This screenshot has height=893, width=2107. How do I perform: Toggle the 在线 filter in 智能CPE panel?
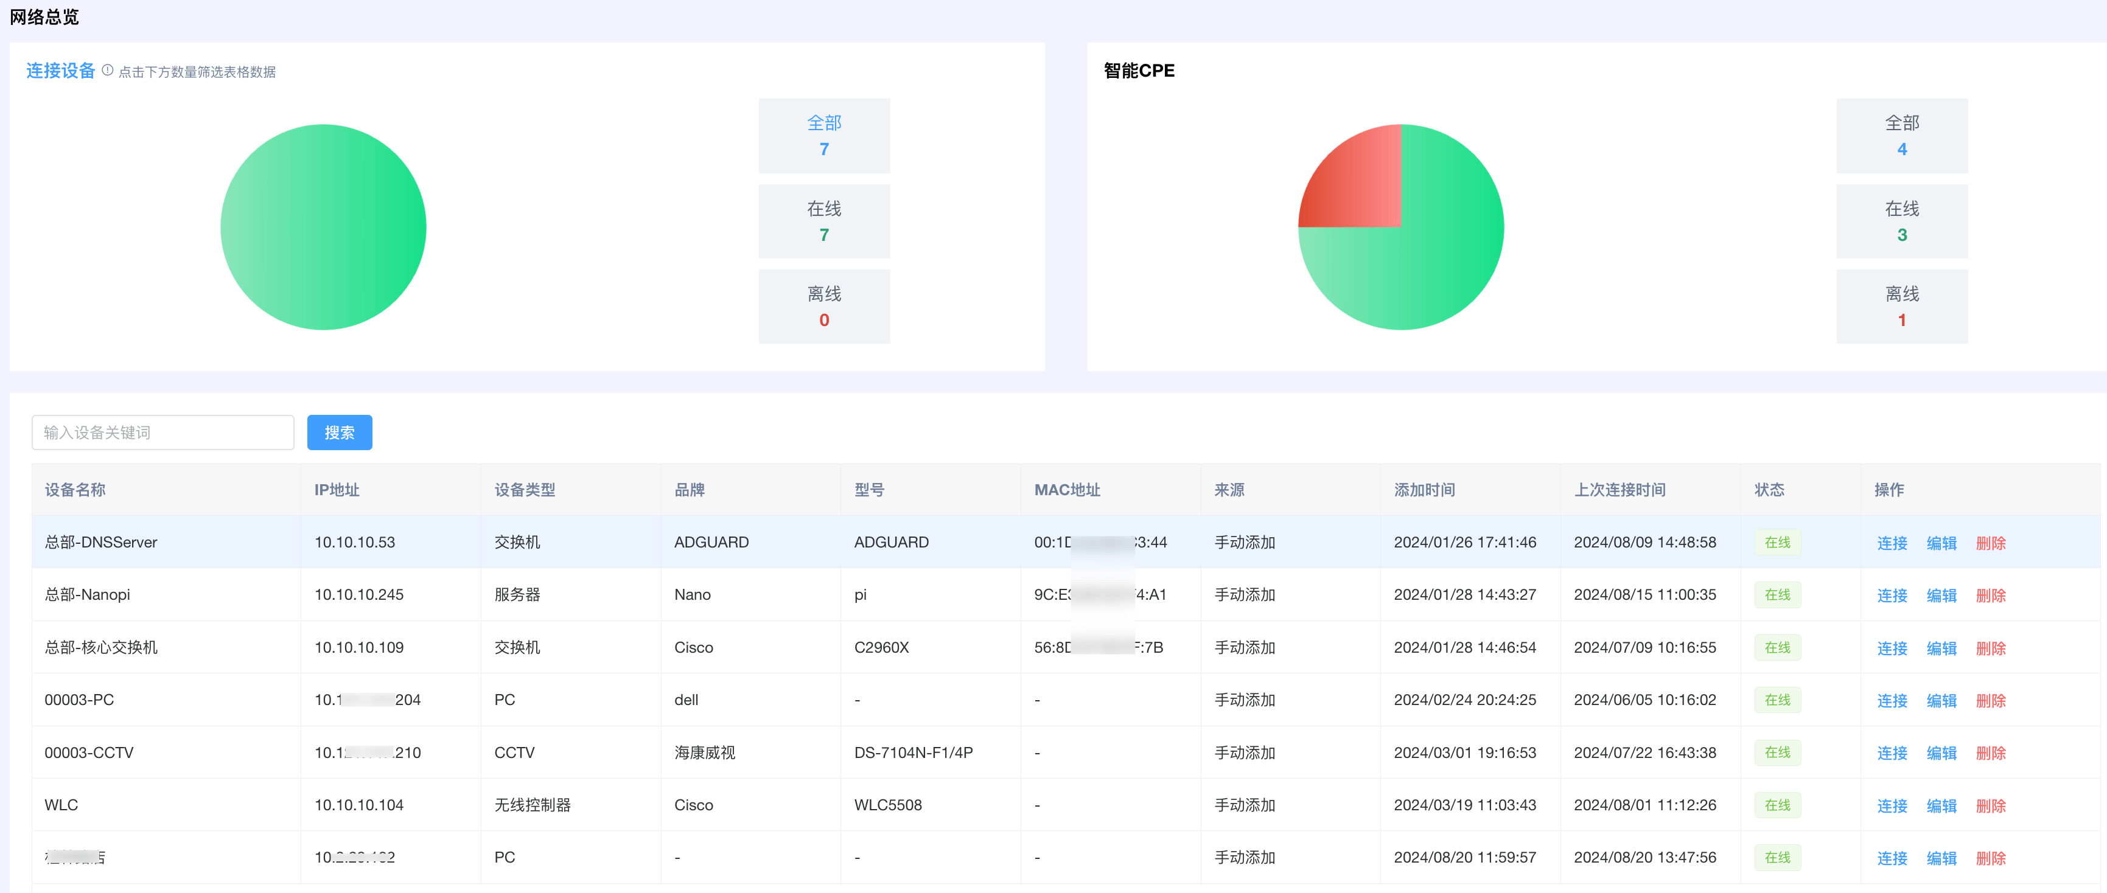[x=1900, y=223]
